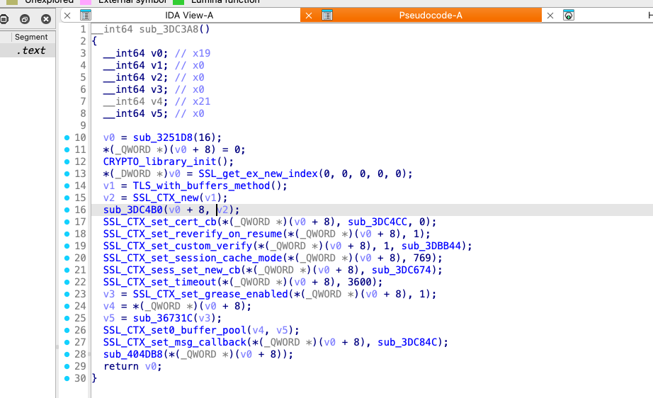Viewport: 653px width, 398px height.
Task: Click the constant 769 on line 20
Action: tap(422, 258)
